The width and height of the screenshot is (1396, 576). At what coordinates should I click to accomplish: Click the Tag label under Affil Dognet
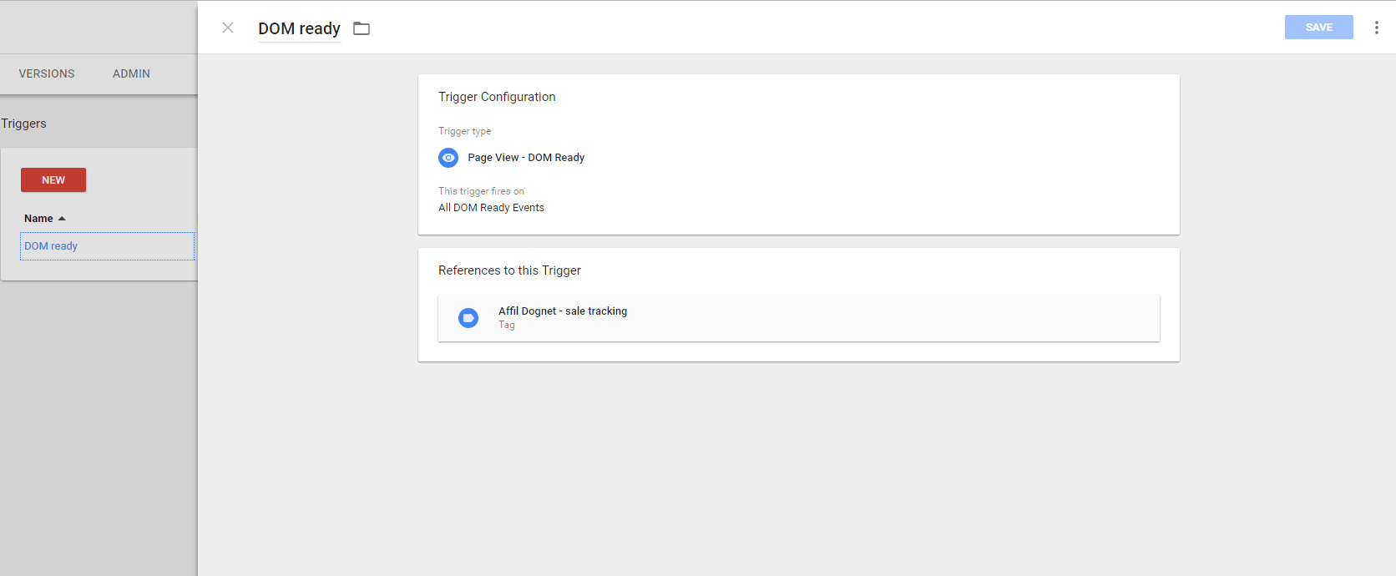pos(507,326)
